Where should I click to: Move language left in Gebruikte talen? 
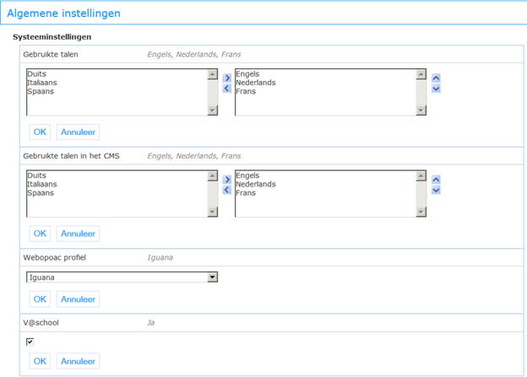(x=227, y=89)
